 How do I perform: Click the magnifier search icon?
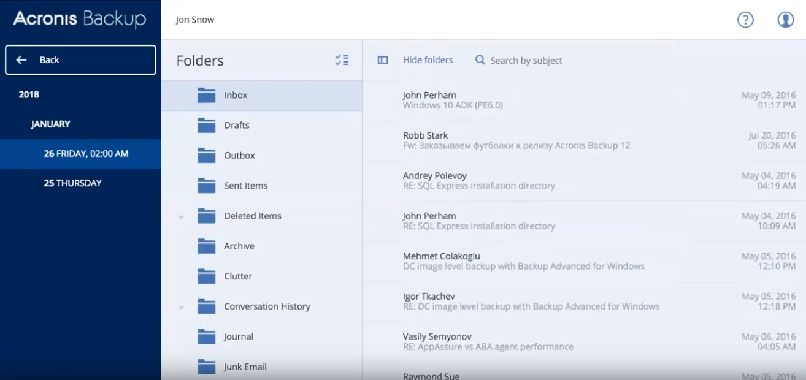tap(480, 60)
